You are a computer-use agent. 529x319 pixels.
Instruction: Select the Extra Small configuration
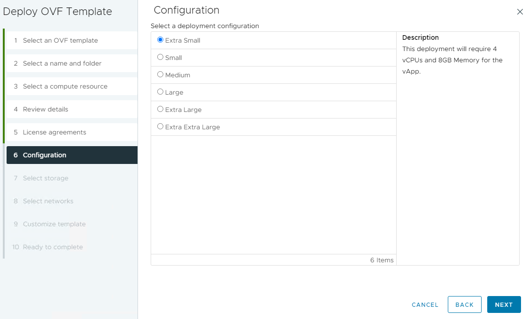pos(161,40)
